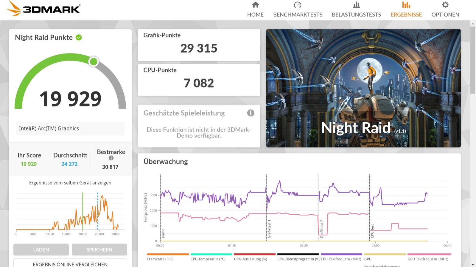
Task: Click the scrollbar down arrow
Action: (x=473, y=264)
